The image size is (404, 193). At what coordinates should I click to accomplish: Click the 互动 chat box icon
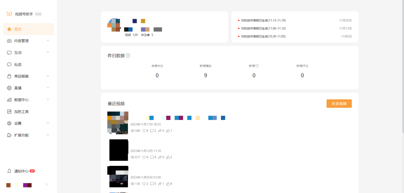click(9, 53)
